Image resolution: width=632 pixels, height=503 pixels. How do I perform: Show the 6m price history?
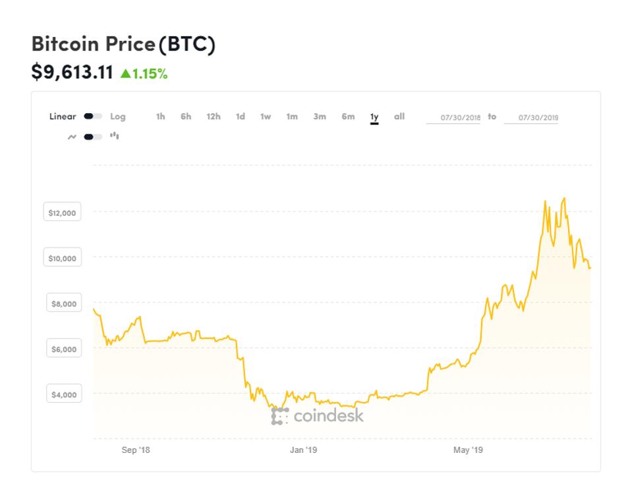348,117
